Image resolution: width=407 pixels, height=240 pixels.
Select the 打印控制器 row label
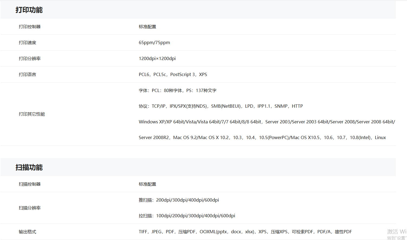click(30, 27)
